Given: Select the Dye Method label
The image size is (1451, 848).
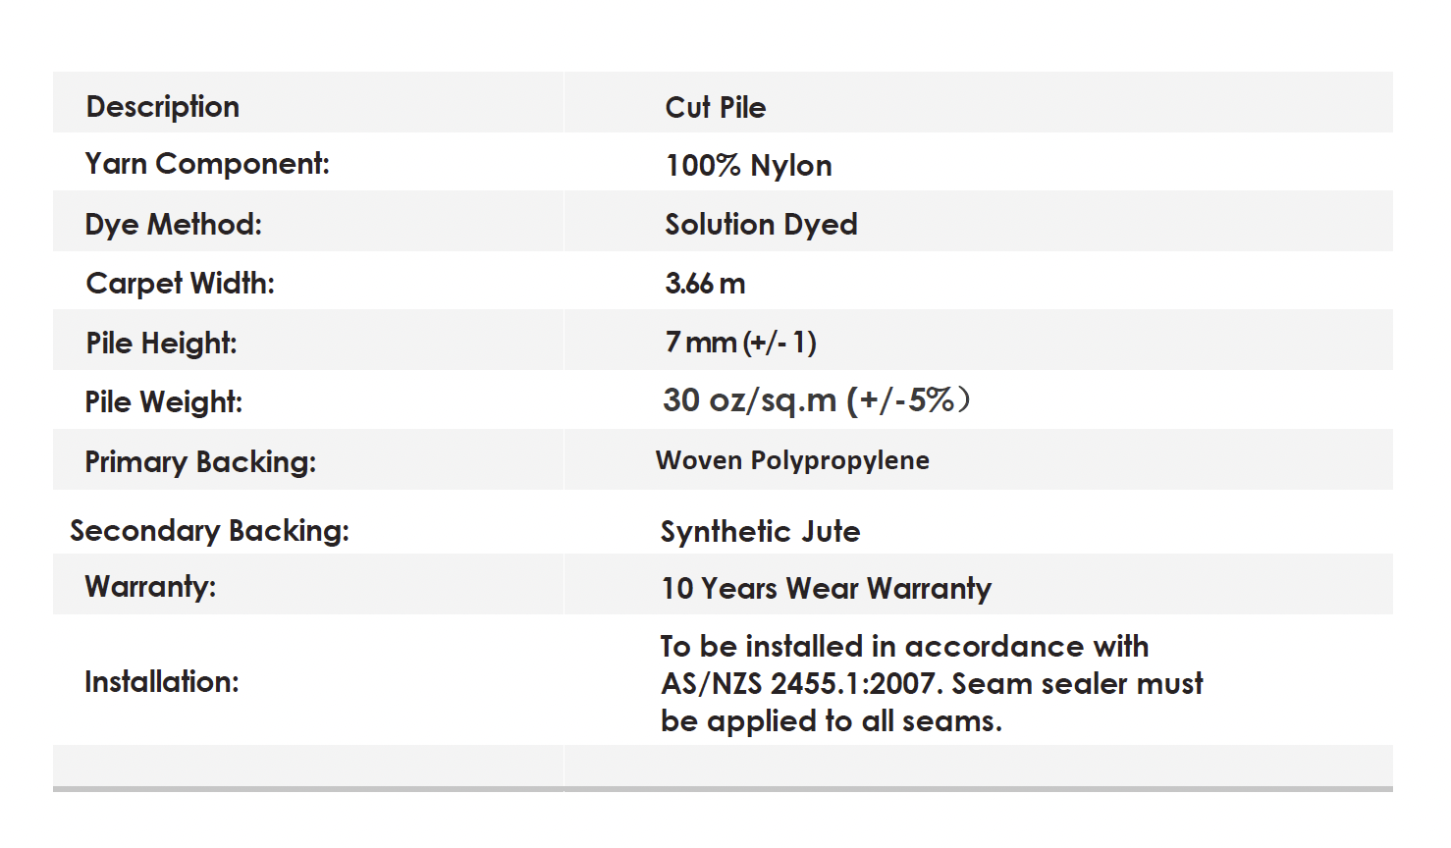Looking at the screenshot, I should pos(174,224).
